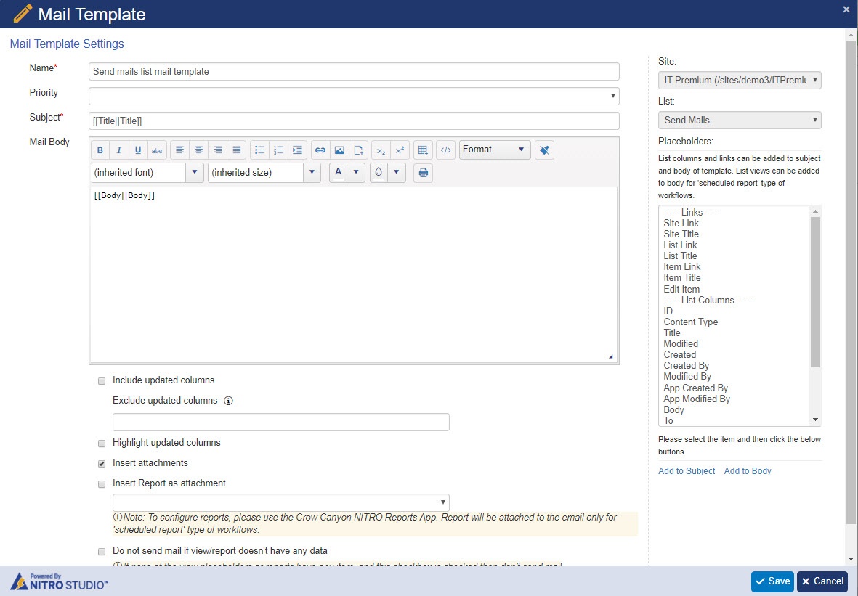Justify mail body text
Viewport: 858px width, 596px height.
237,150
